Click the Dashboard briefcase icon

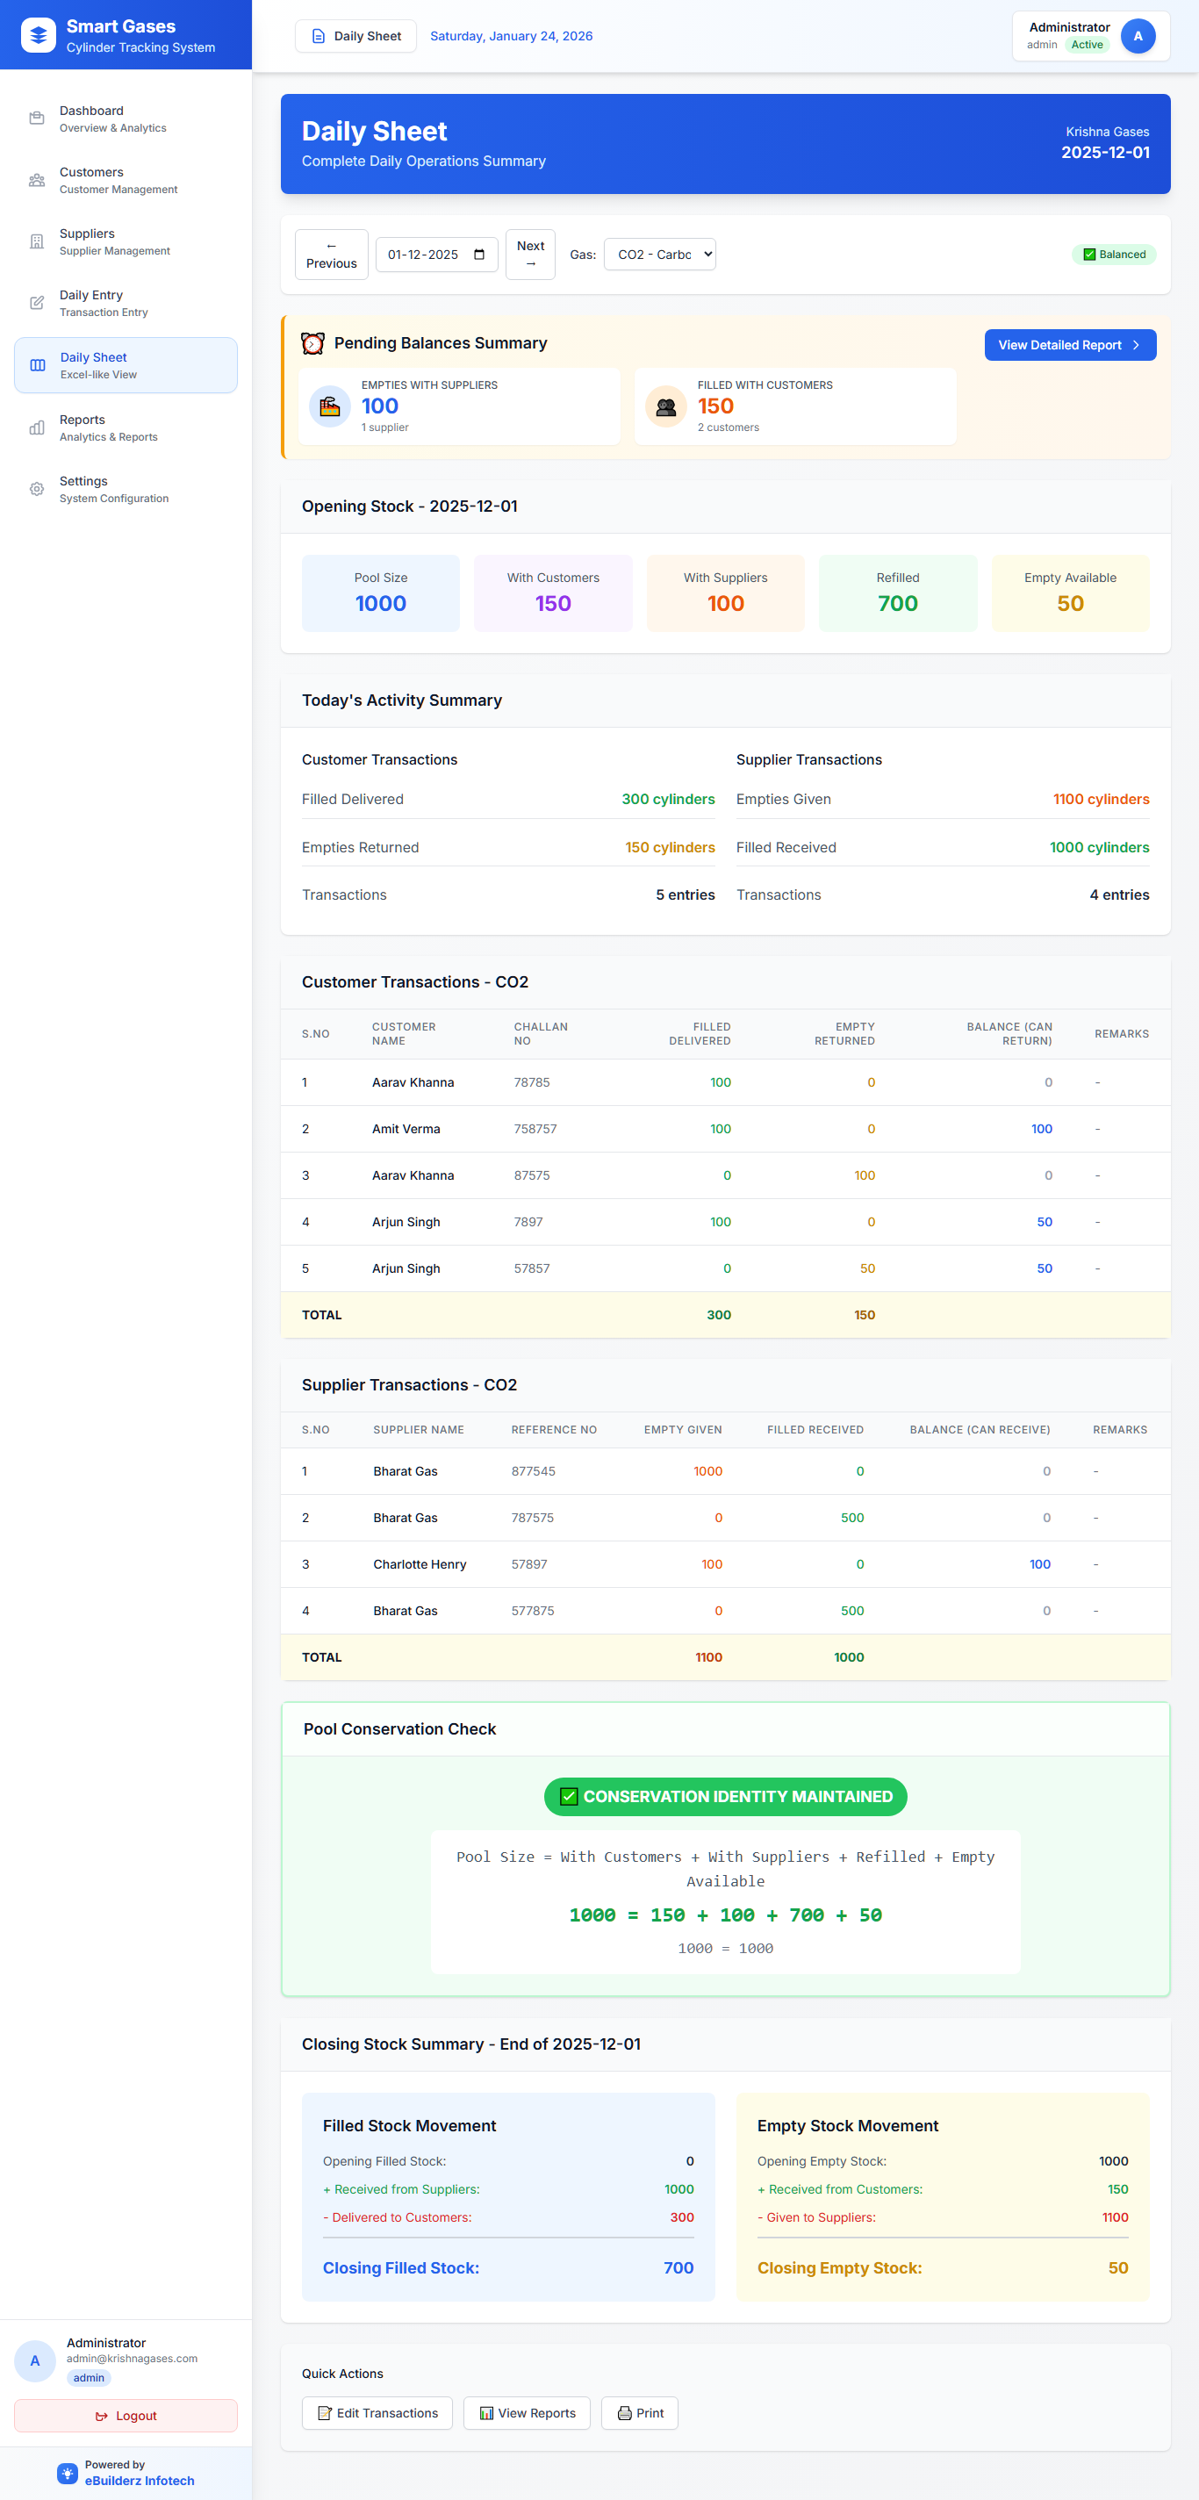[x=37, y=119]
